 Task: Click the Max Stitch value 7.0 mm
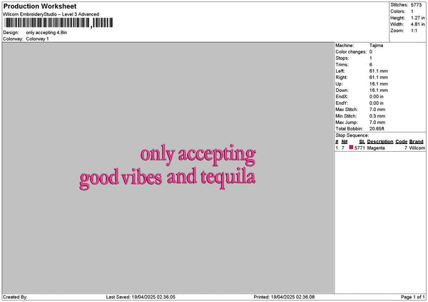coord(377,110)
